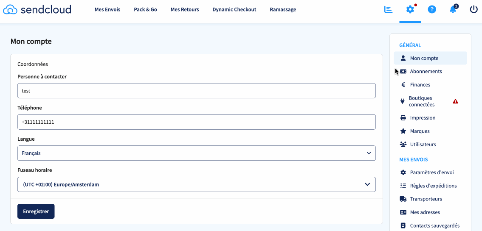This screenshot has height=231, width=482.
Task: Open the analytics chart icon
Action: click(x=388, y=9)
